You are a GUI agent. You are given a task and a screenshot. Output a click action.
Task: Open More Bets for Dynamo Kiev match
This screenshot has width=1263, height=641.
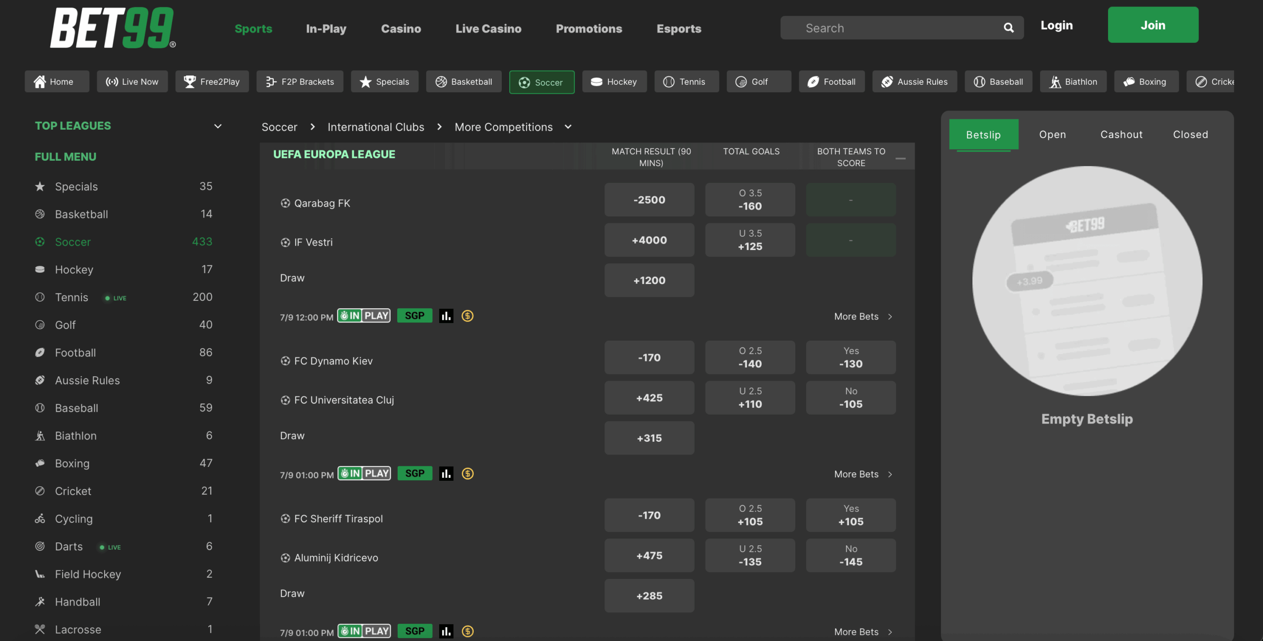(863, 474)
